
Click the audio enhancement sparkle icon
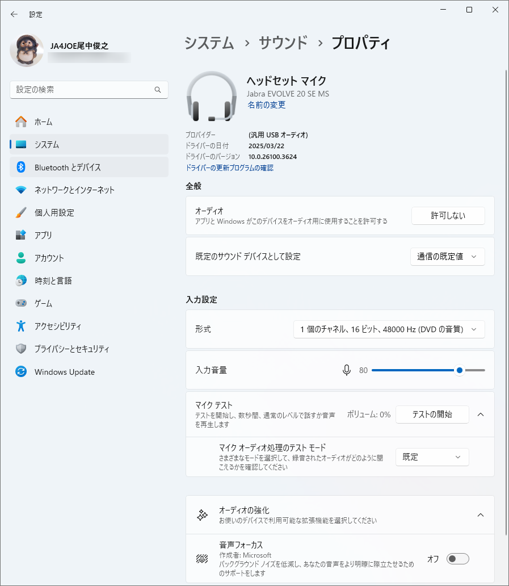[x=202, y=515]
